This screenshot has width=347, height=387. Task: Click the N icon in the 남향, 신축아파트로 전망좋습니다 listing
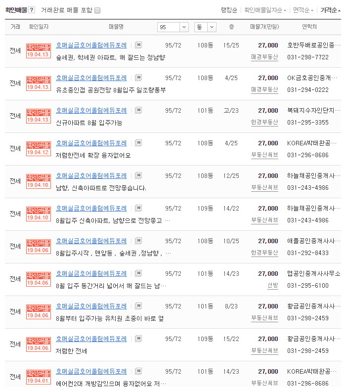138,175
